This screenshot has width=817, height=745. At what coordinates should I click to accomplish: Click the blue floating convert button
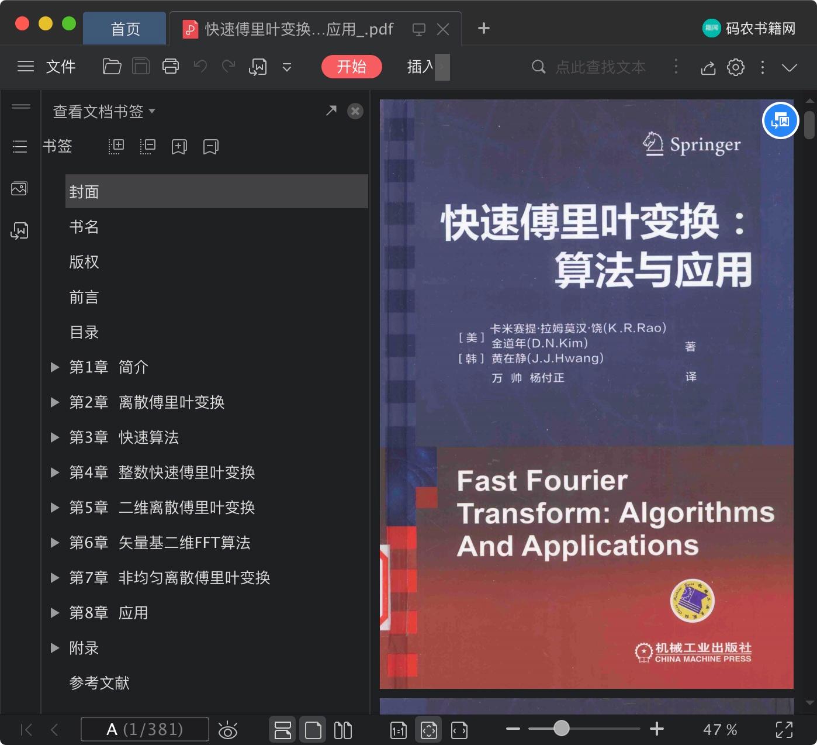(x=781, y=120)
